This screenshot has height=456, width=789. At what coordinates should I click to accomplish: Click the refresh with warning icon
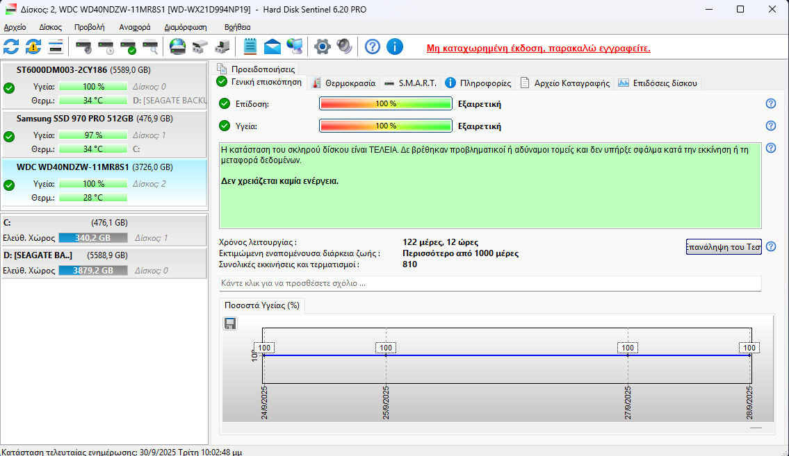click(x=33, y=47)
